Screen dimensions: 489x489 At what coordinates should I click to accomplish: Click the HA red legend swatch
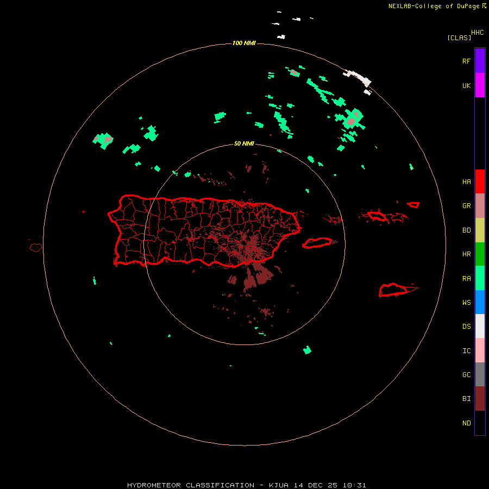tap(480, 181)
